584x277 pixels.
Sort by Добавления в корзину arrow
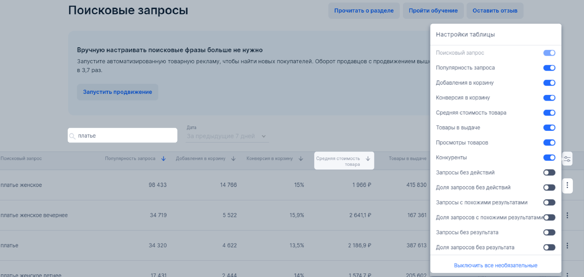coord(233,158)
